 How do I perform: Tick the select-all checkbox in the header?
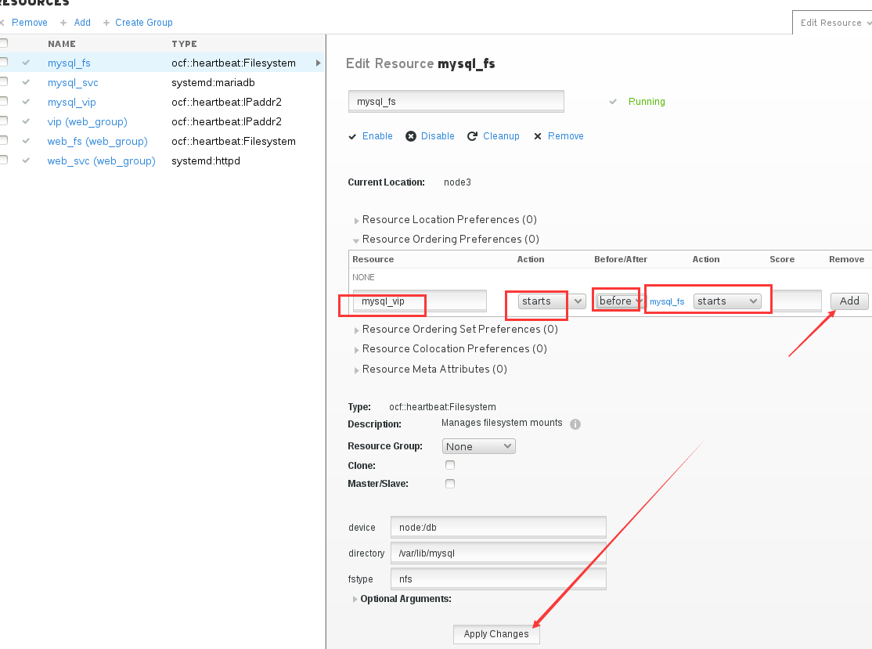[3, 43]
